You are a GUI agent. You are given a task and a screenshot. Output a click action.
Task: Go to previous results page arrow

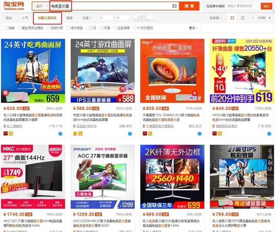[x=253, y=18]
